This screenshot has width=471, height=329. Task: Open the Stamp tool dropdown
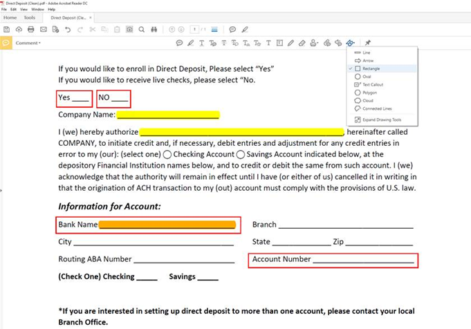coord(314,43)
